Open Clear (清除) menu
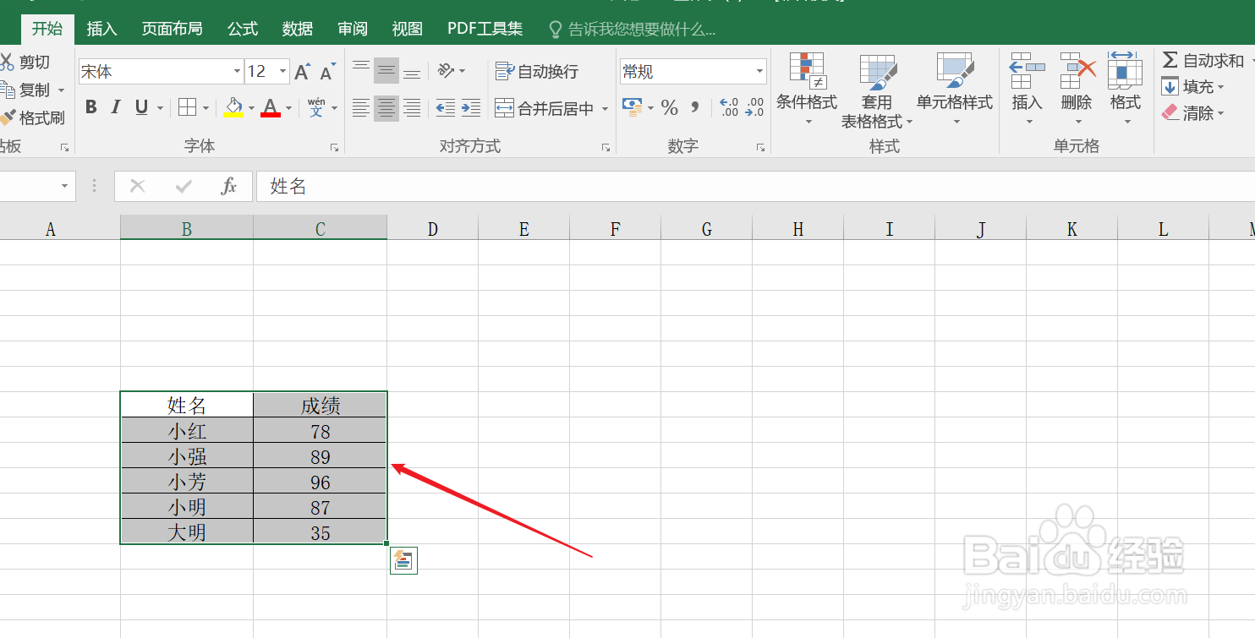The height and width of the screenshot is (638, 1255). tap(1193, 112)
